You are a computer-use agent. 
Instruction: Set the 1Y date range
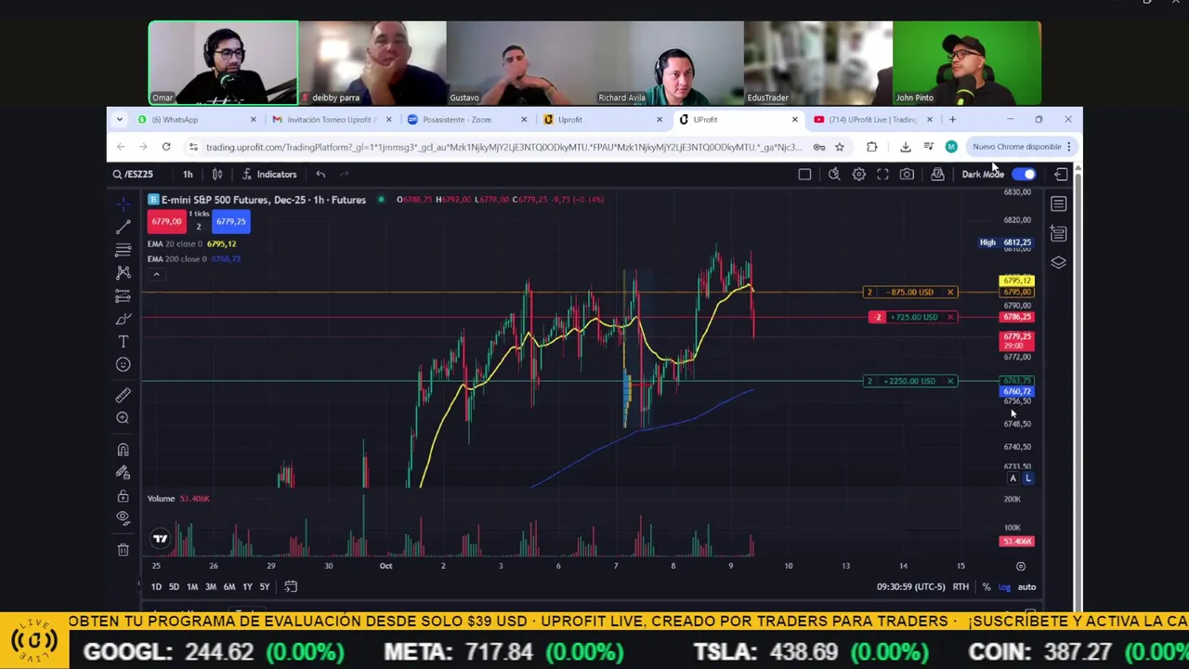[x=247, y=586]
